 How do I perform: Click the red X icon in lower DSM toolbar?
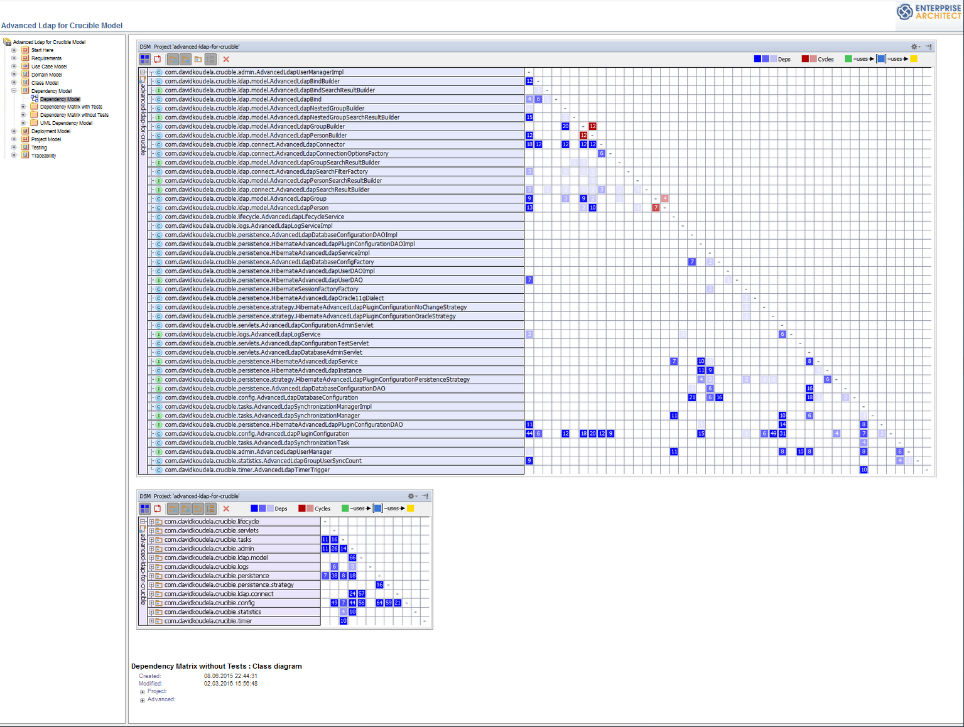point(226,509)
